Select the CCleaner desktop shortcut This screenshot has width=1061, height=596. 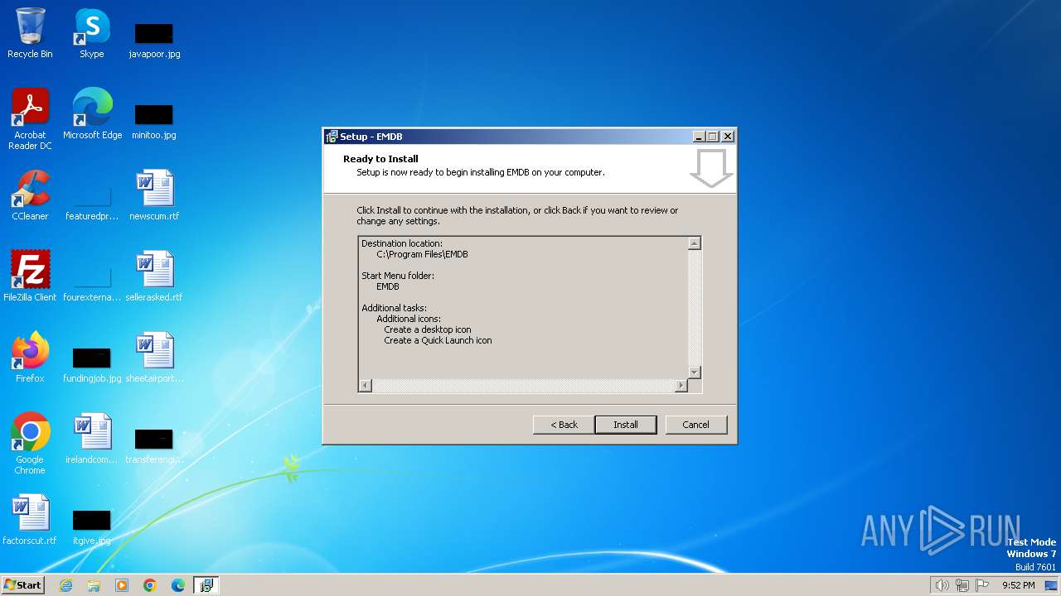(x=30, y=195)
